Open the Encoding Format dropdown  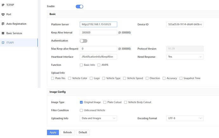[185, 118]
